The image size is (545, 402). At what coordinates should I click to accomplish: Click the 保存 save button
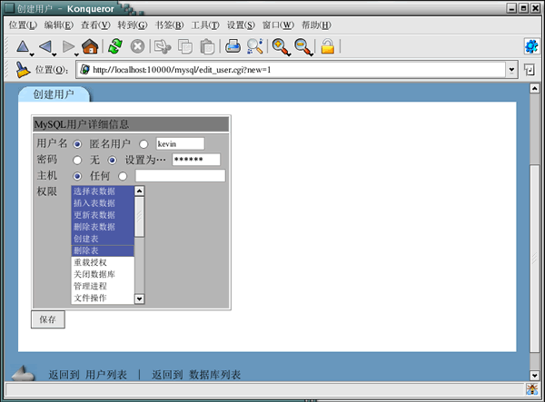[48, 319]
